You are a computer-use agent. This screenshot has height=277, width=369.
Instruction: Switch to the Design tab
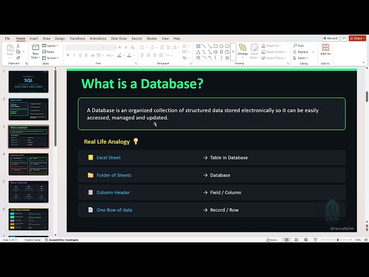60,39
